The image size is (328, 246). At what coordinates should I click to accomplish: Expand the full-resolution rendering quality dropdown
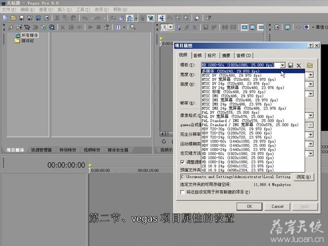tap(311, 135)
